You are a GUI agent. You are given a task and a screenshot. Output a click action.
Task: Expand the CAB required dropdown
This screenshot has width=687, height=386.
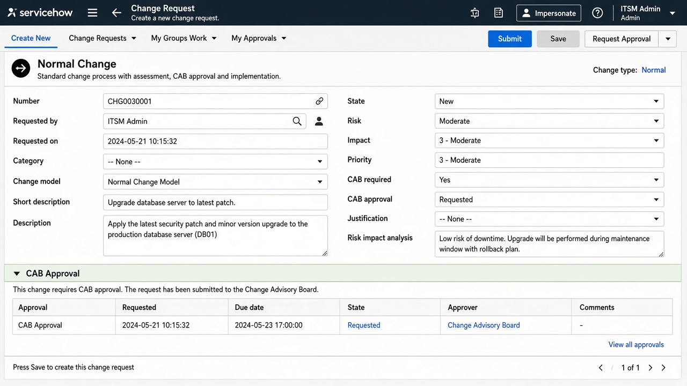click(549, 180)
